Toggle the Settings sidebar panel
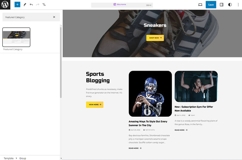Viewport: 242px width, 160px height. coord(221,5)
